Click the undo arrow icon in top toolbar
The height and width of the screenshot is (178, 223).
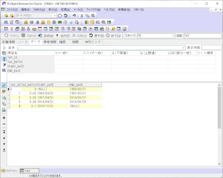(74, 15)
